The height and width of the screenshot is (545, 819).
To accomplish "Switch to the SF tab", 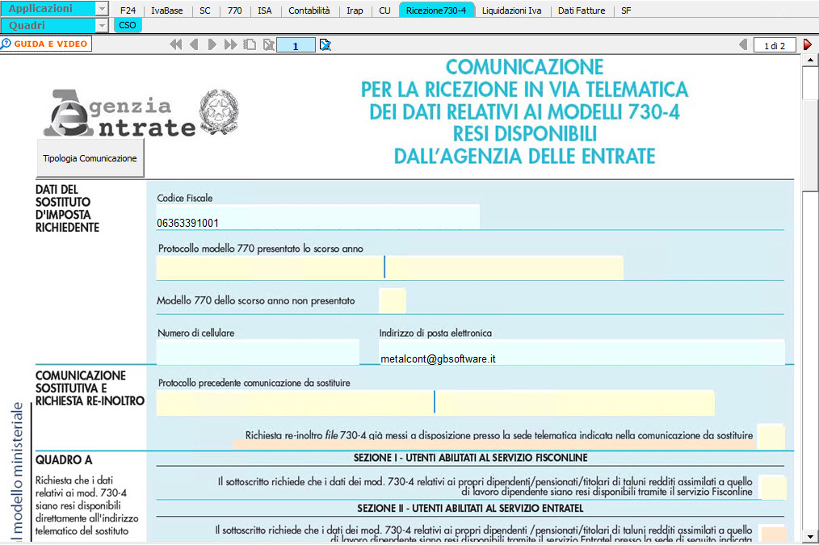I will point(626,10).
